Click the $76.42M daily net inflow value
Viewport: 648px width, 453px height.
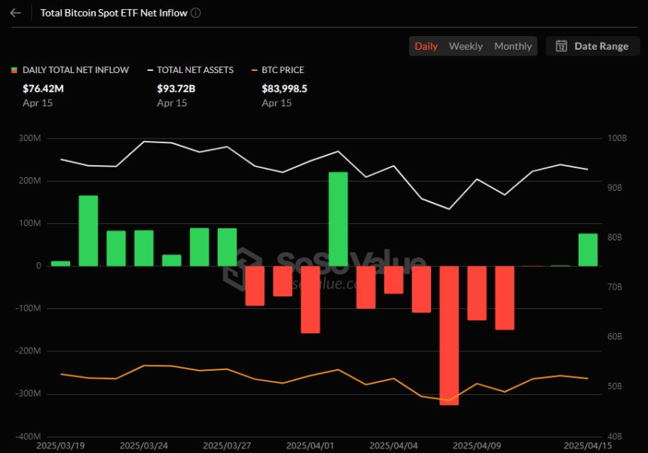[41, 88]
